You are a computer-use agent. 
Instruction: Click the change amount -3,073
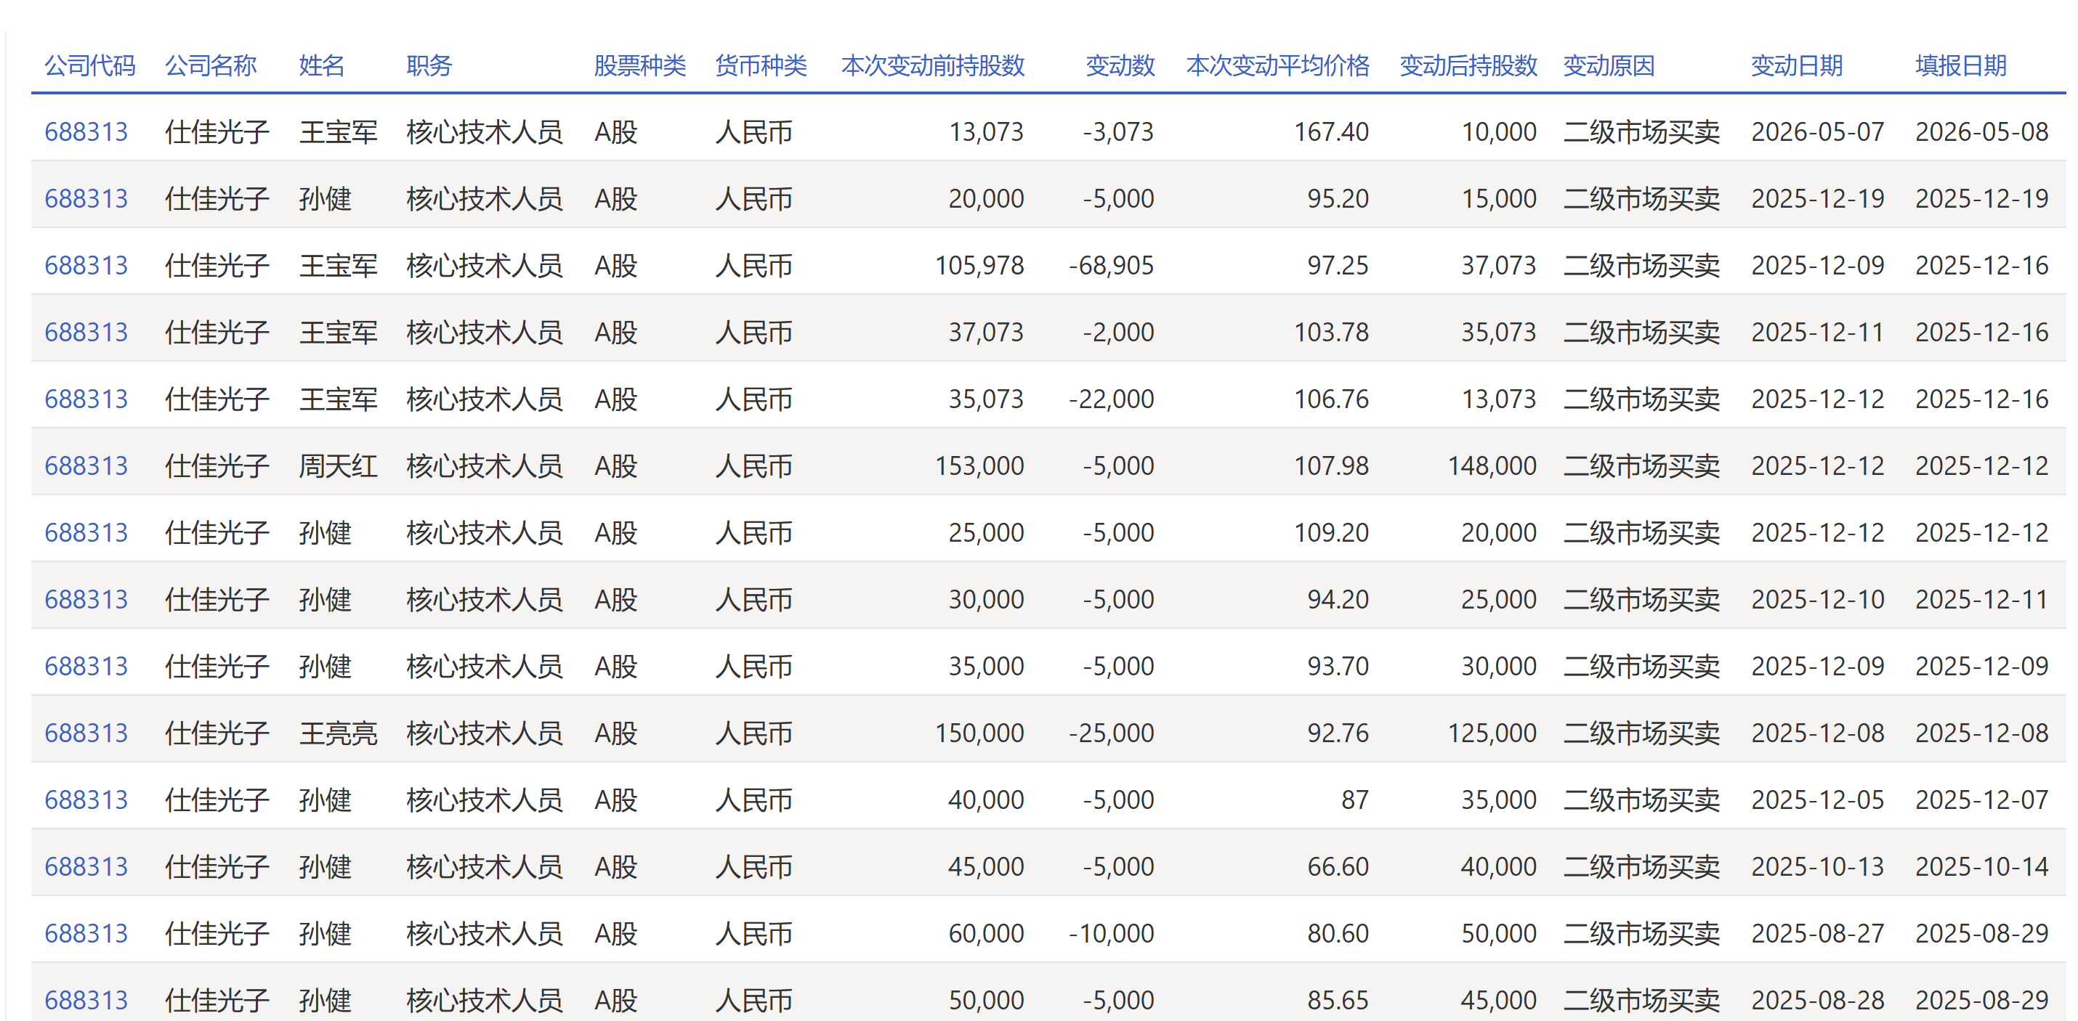click(x=1119, y=131)
